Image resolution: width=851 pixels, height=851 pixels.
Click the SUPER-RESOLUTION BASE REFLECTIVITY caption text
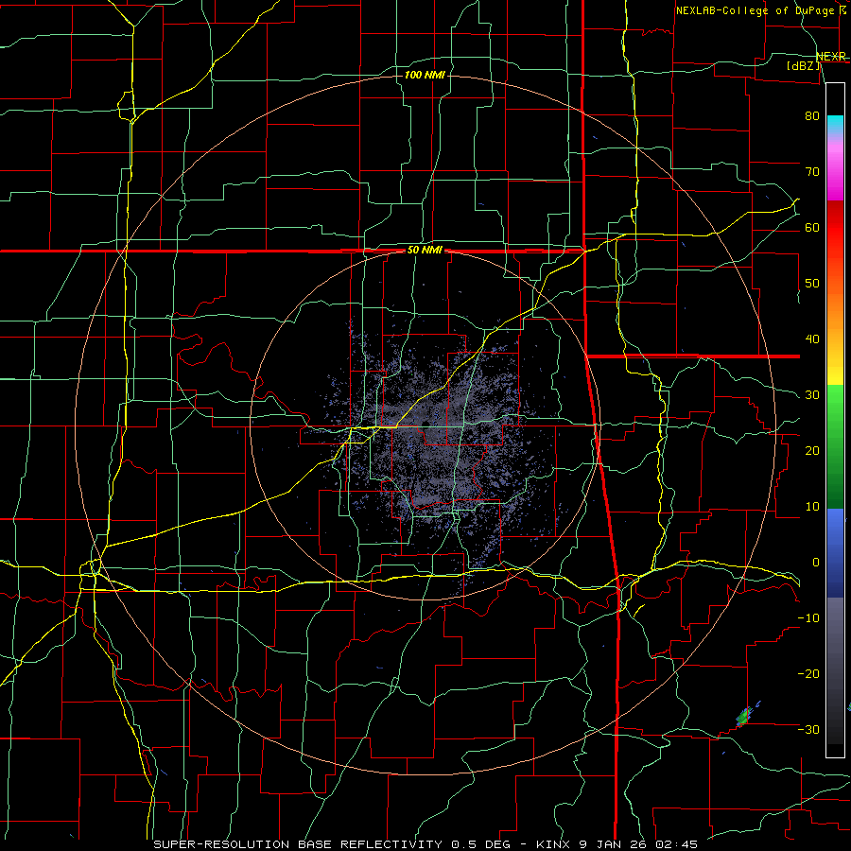pos(298,844)
